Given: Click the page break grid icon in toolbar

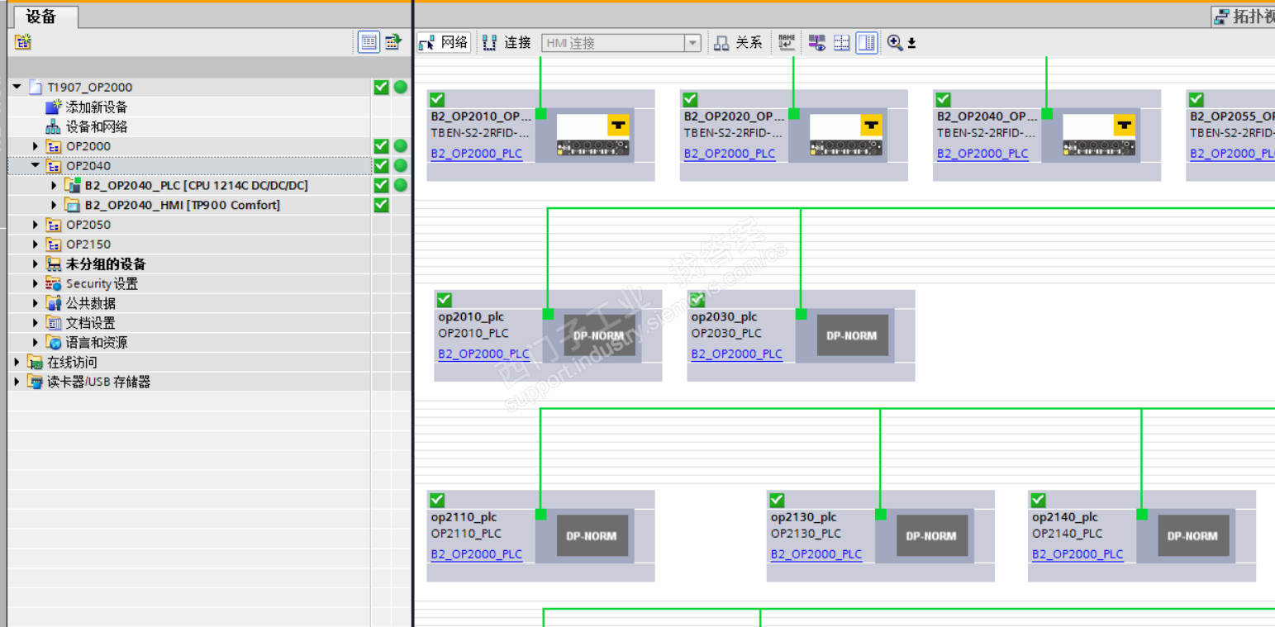Looking at the screenshot, I should pyautogui.click(x=841, y=43).
